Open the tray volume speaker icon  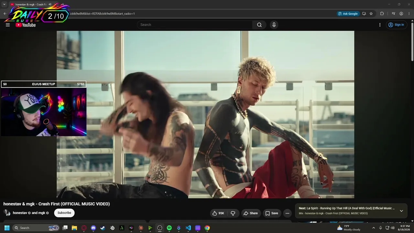pos(393,228)
